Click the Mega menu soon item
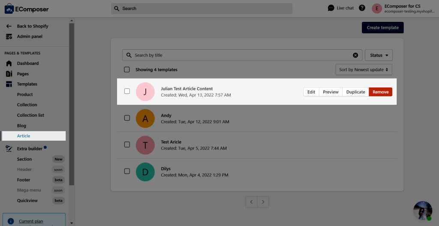This screenshot has height=226, width=439. [x=29, y=190]
